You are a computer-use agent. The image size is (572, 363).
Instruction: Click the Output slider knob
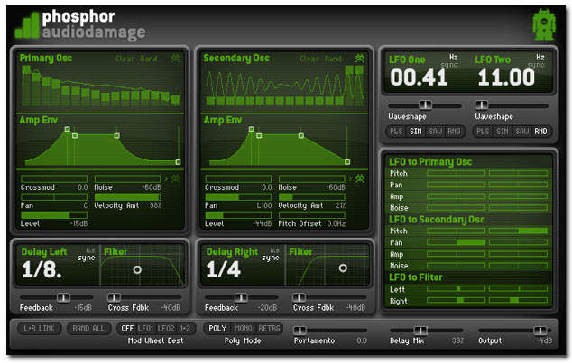pos(540,331)
